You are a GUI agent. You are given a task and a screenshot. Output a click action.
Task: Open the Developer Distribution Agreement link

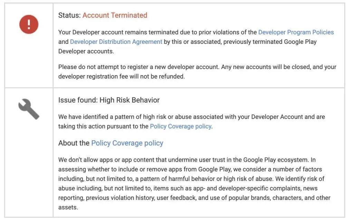coord(116,42)
